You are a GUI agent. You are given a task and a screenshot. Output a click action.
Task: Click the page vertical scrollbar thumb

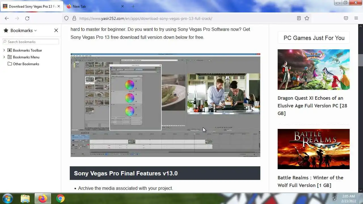(360, 60)
